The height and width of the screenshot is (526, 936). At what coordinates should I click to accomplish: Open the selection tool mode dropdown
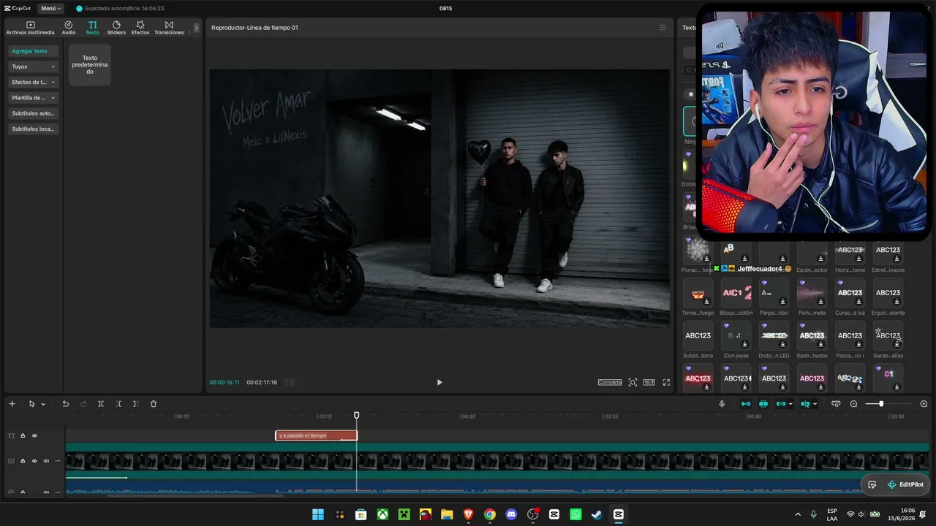43,404
